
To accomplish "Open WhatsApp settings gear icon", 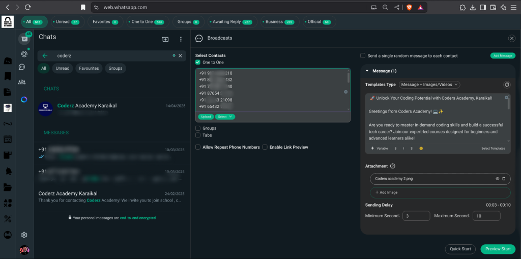I will coord(24,235).
